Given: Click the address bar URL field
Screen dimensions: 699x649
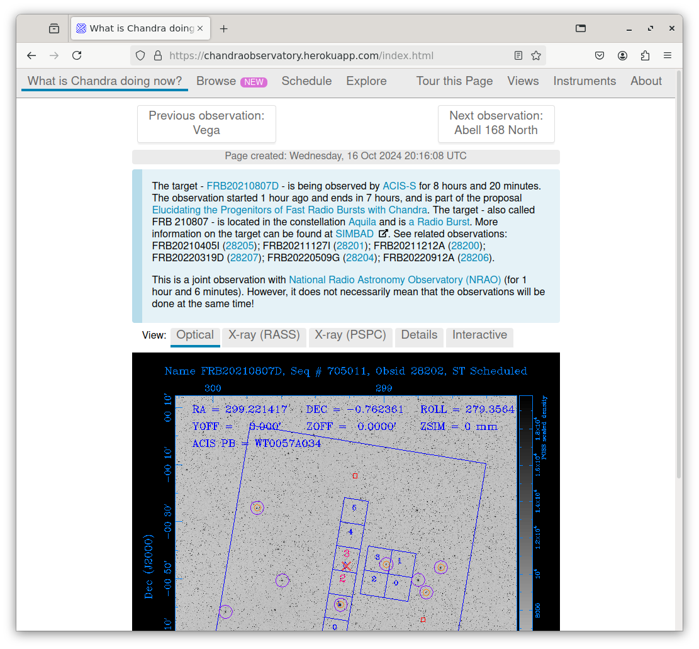Looking at the screenshot, I should click(x=338, y=56).
